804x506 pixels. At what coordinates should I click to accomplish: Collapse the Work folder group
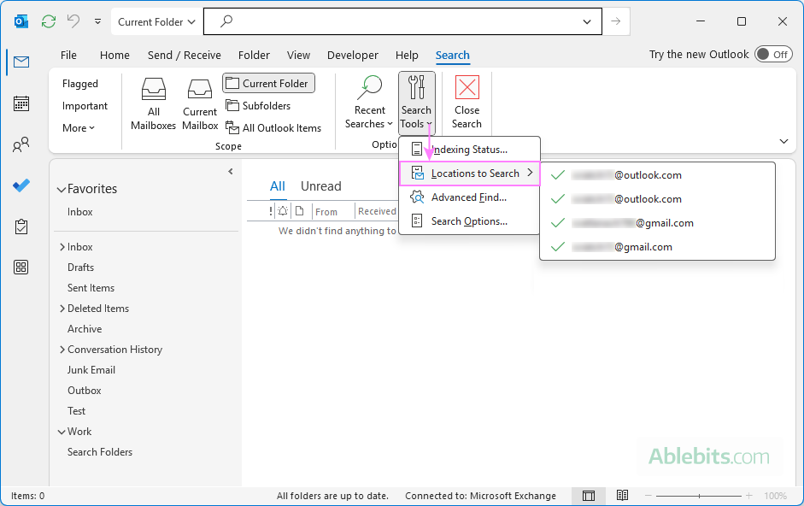coord(62,431)
